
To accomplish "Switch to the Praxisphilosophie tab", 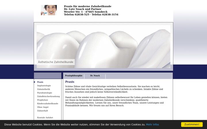I will pyautogui.click(x=74, y=76).
